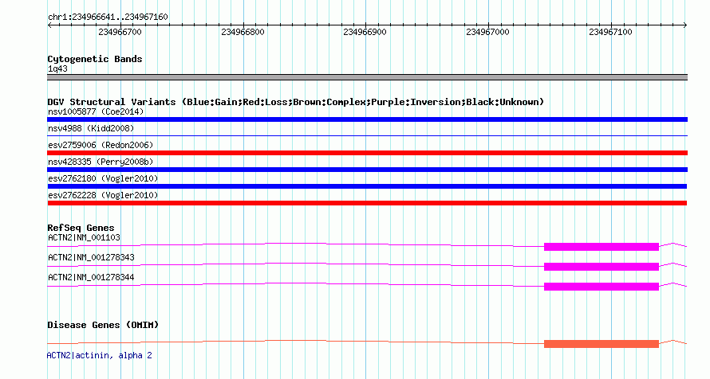Open variant label esv2762180 (Vogler2010)
This screenshot has height=379, width=710.
click(103, 178)
